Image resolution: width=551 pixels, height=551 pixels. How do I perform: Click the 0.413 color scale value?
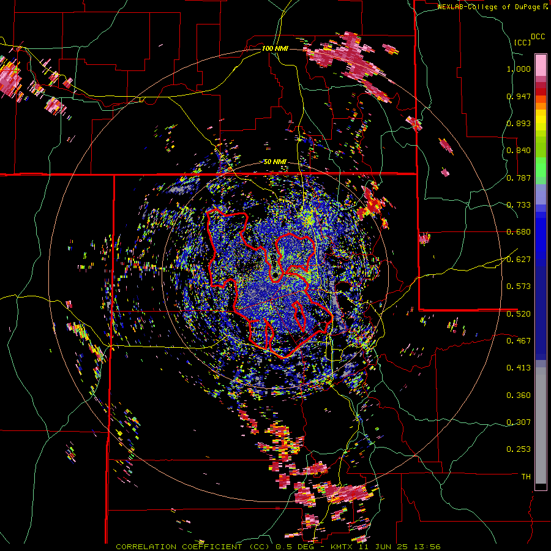(x=519, y=368)
